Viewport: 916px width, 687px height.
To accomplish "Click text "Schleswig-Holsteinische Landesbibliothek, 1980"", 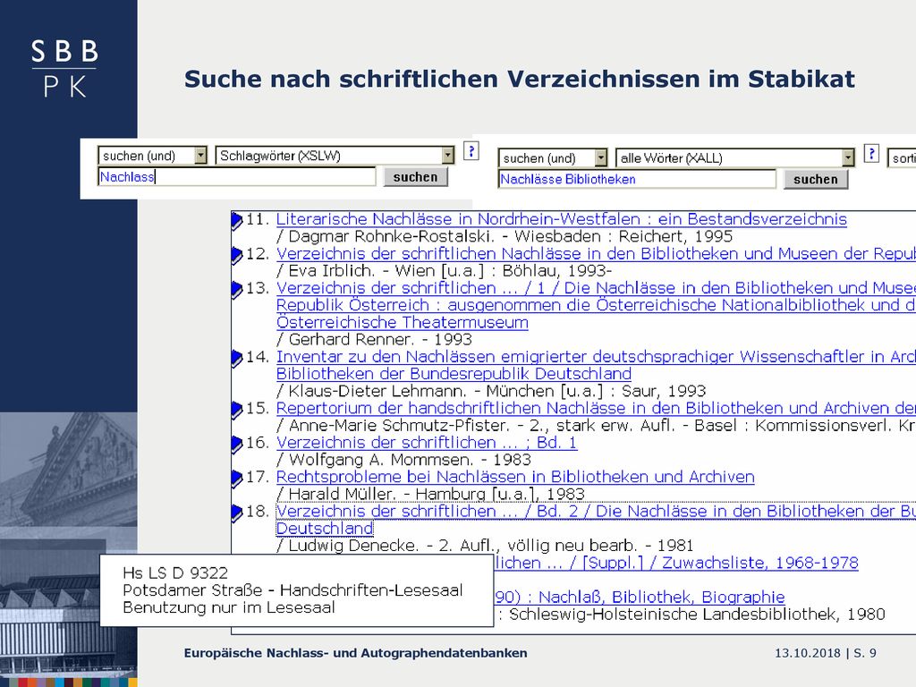I will pos(698,615).
